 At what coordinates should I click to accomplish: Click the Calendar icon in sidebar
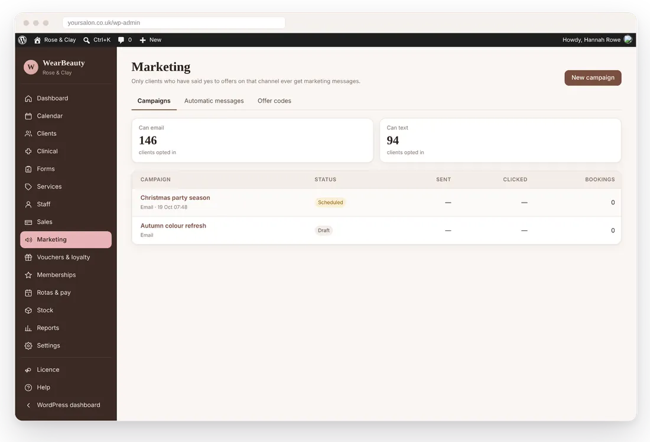28,116
